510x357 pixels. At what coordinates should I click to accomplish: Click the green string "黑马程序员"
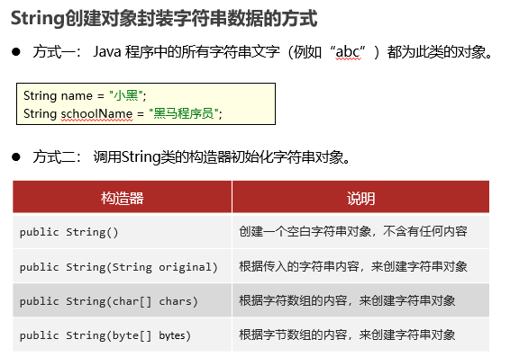tap(184, 113)
